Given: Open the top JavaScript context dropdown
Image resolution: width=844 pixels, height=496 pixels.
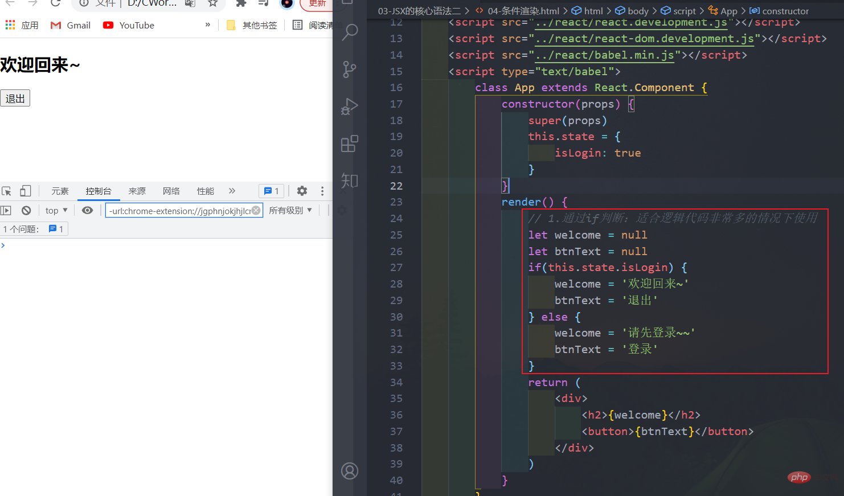Looking at the screenshot, I should pyautogui.click(x=56, y=210).
